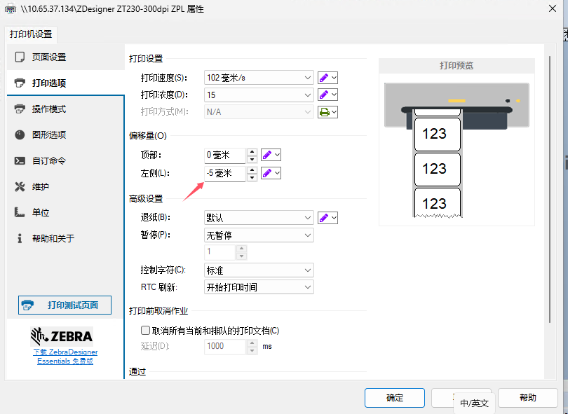Screen dimensions: 568x414
Task: Click pen icon next to 顶部 offset
Action: point(267,156)
